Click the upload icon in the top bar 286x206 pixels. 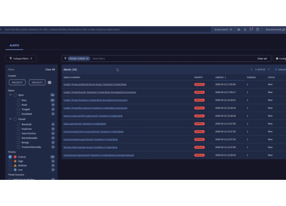coord(245,29)
